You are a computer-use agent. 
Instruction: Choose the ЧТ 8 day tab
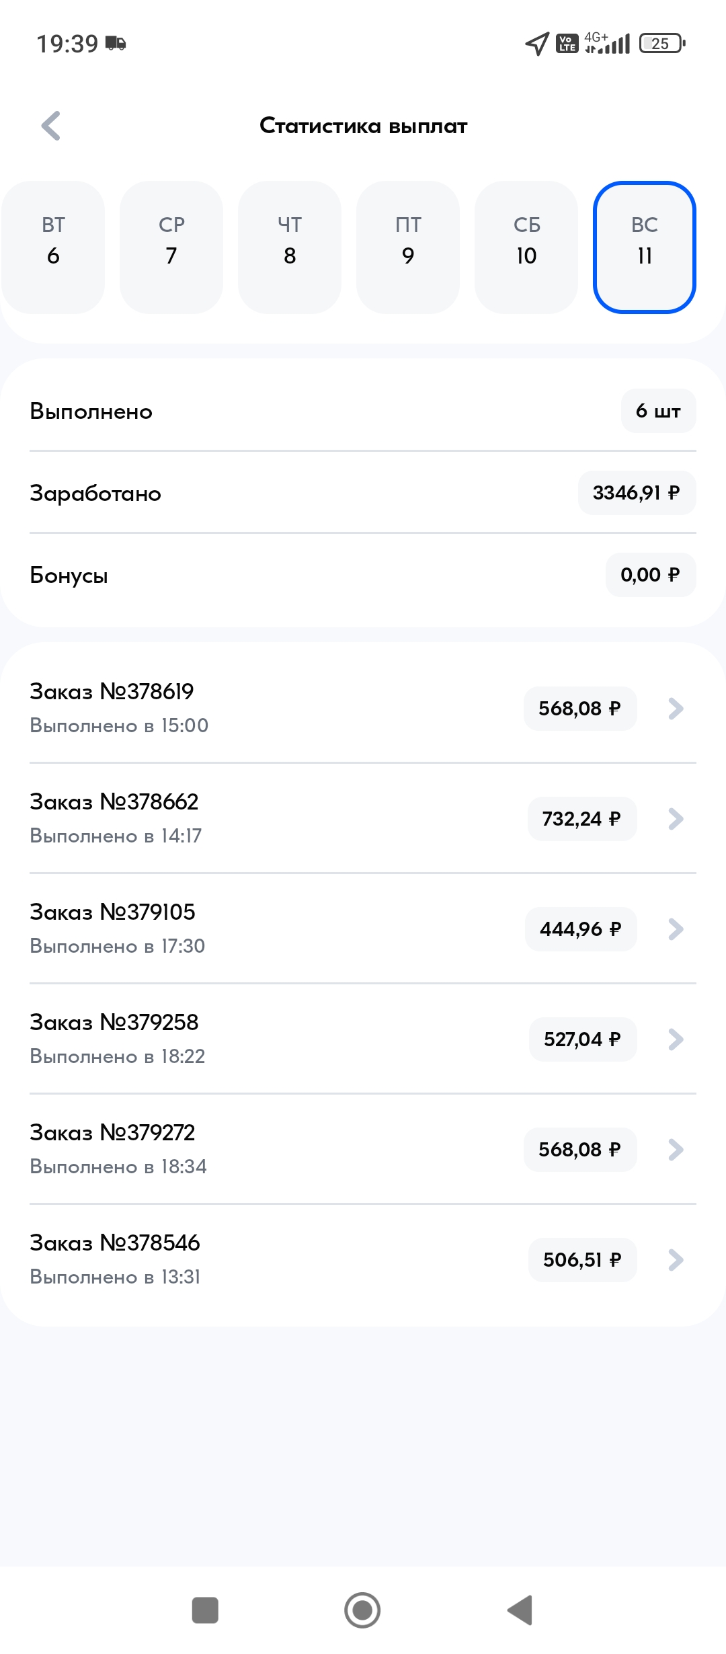(x=290, y=247)
